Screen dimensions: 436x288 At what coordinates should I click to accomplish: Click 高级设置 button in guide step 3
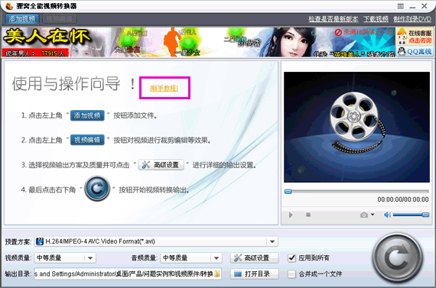[161, 165]
